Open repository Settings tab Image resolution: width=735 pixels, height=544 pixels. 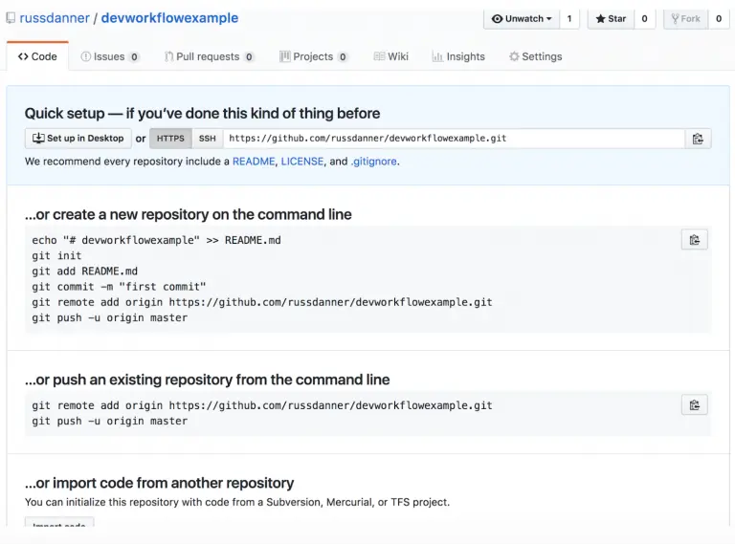[535, 56]
